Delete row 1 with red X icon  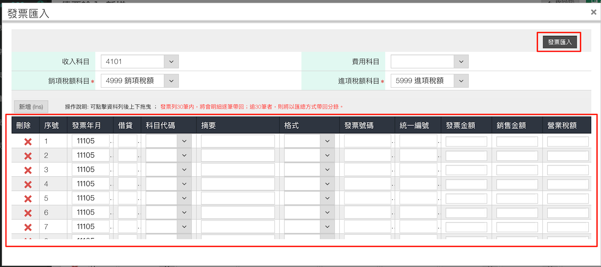pyautogui.click(x=28, y=142)
